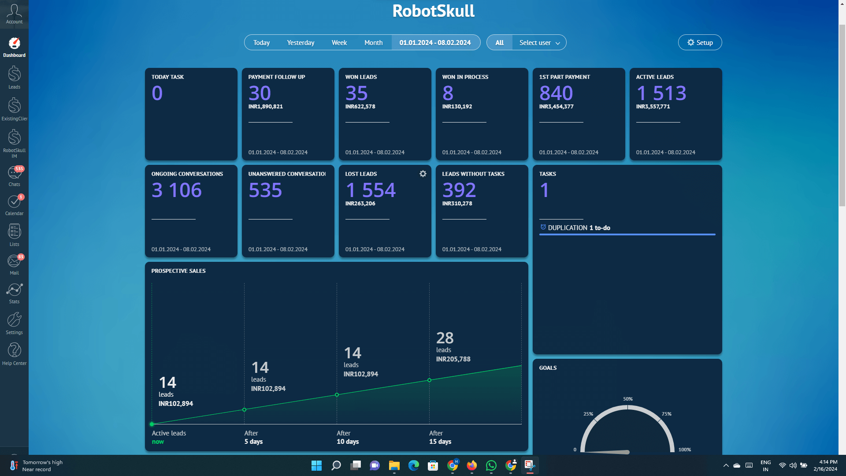Click ENG IN language indicator
This screenshot has height=476, width=846.
click(x=766, y=465)
